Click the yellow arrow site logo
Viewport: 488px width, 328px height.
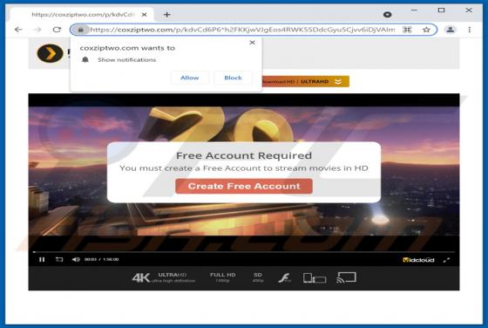coord(51,53)
